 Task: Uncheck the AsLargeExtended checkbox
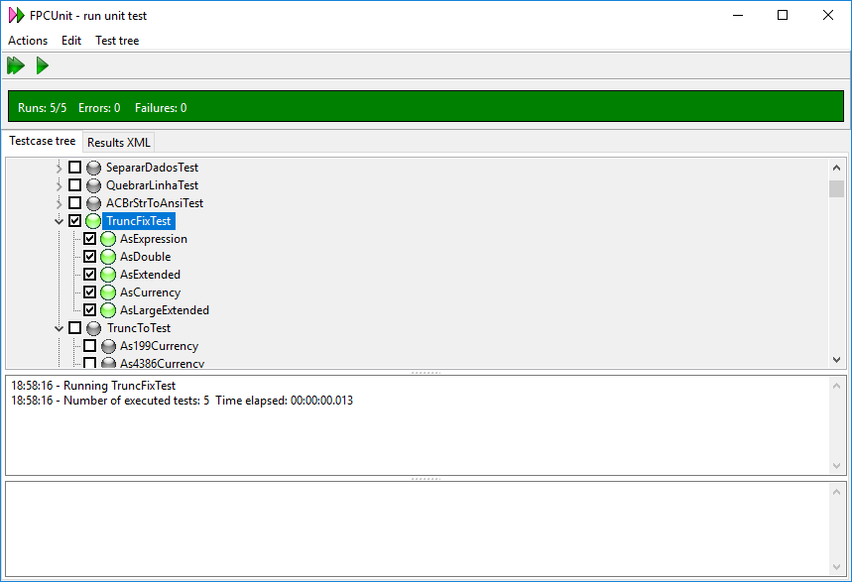(x=89, y=309)
